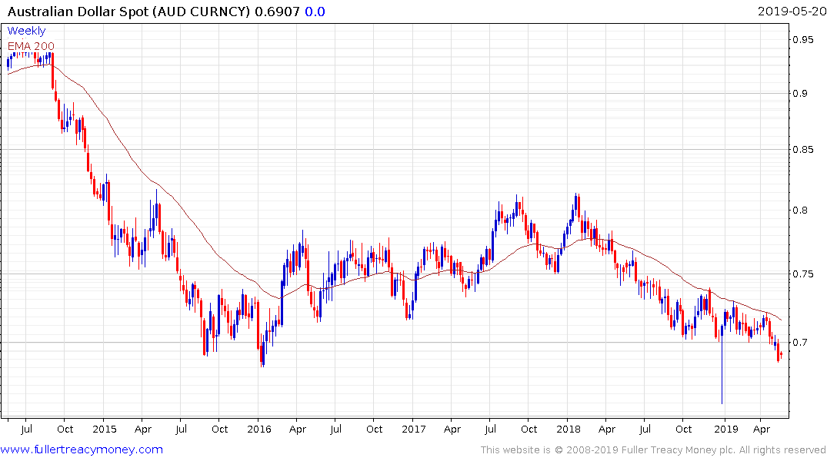The height and width of the screenshot is (461, 827).
Task: Select the copyright notice text
Action: [653, 450]
